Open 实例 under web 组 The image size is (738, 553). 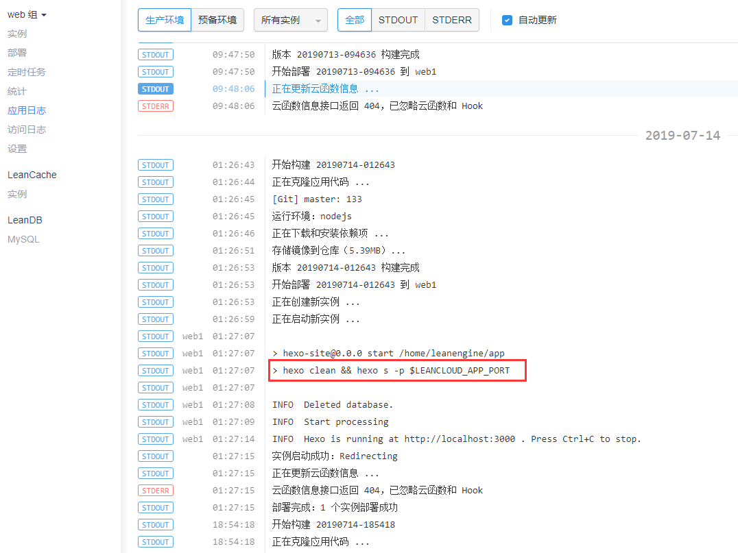[17, 34]
